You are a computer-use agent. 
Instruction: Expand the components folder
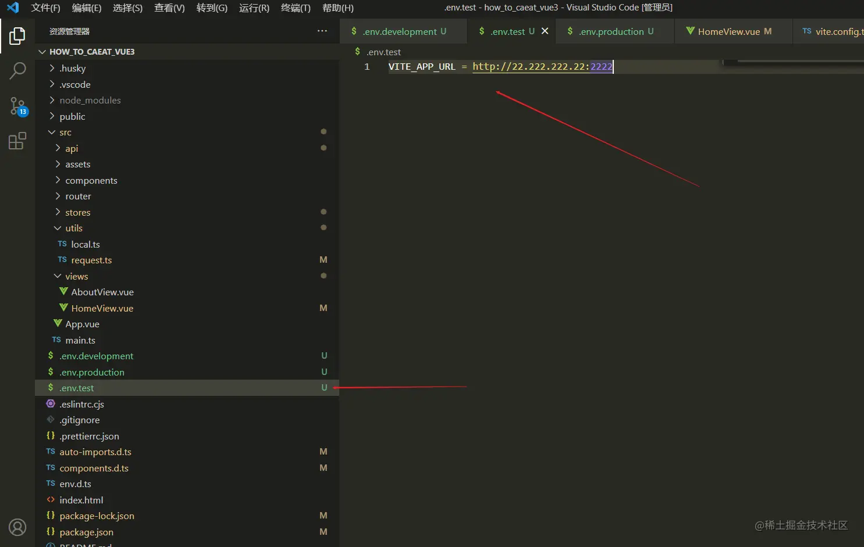[187, 180]
